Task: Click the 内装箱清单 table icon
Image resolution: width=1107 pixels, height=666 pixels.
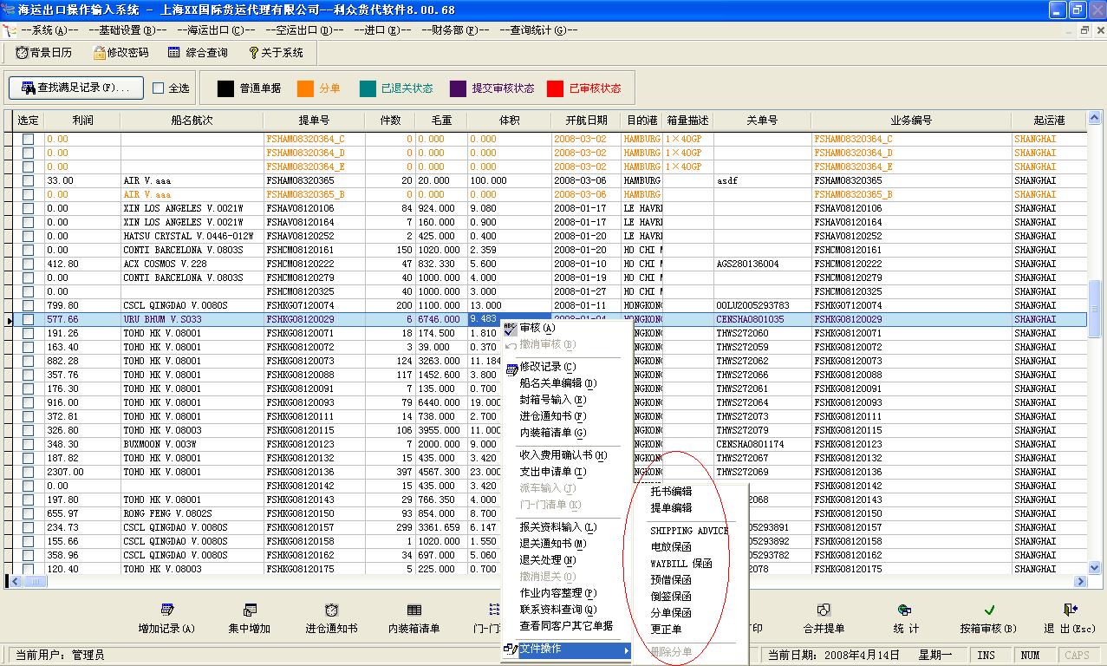Action: pyautogui.click(x=414, y=610)
